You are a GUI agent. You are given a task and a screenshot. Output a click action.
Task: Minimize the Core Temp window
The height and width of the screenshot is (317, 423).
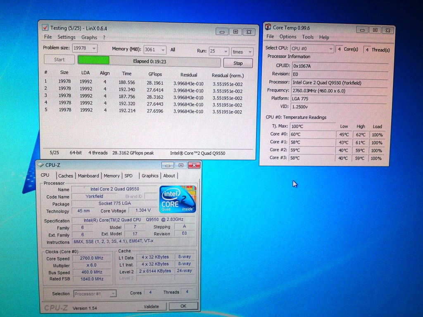[x=362, y=30]
